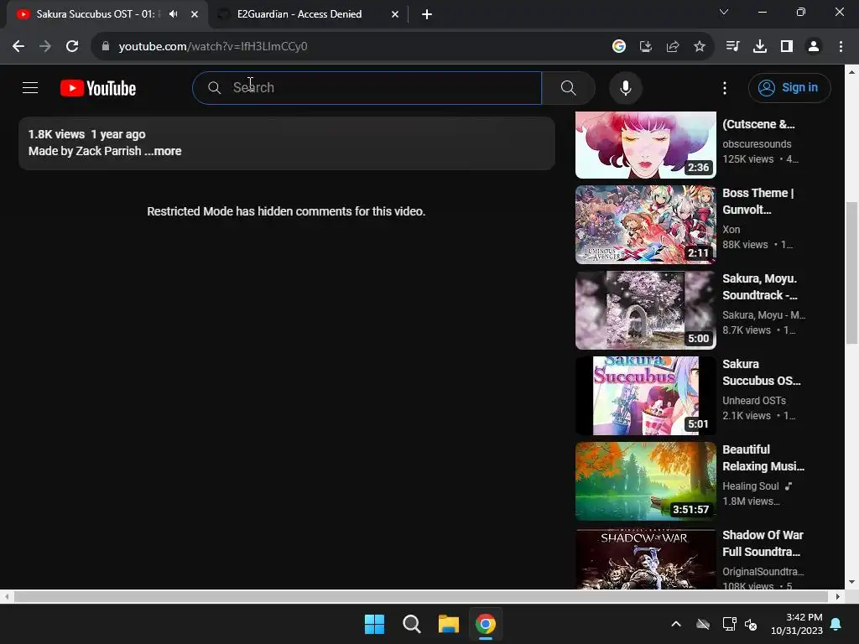Open 'Boss Theme | Gunvolt...' title link
The height and width of the screenshot is (644, 859).
click(758, 201)
